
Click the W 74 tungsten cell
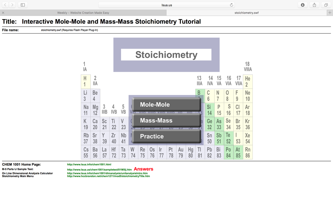pos(133,152)
